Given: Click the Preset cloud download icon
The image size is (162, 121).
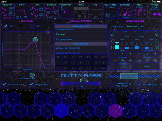Looking at the screenshot, I should pyautogui.click(x=155, y=14).
